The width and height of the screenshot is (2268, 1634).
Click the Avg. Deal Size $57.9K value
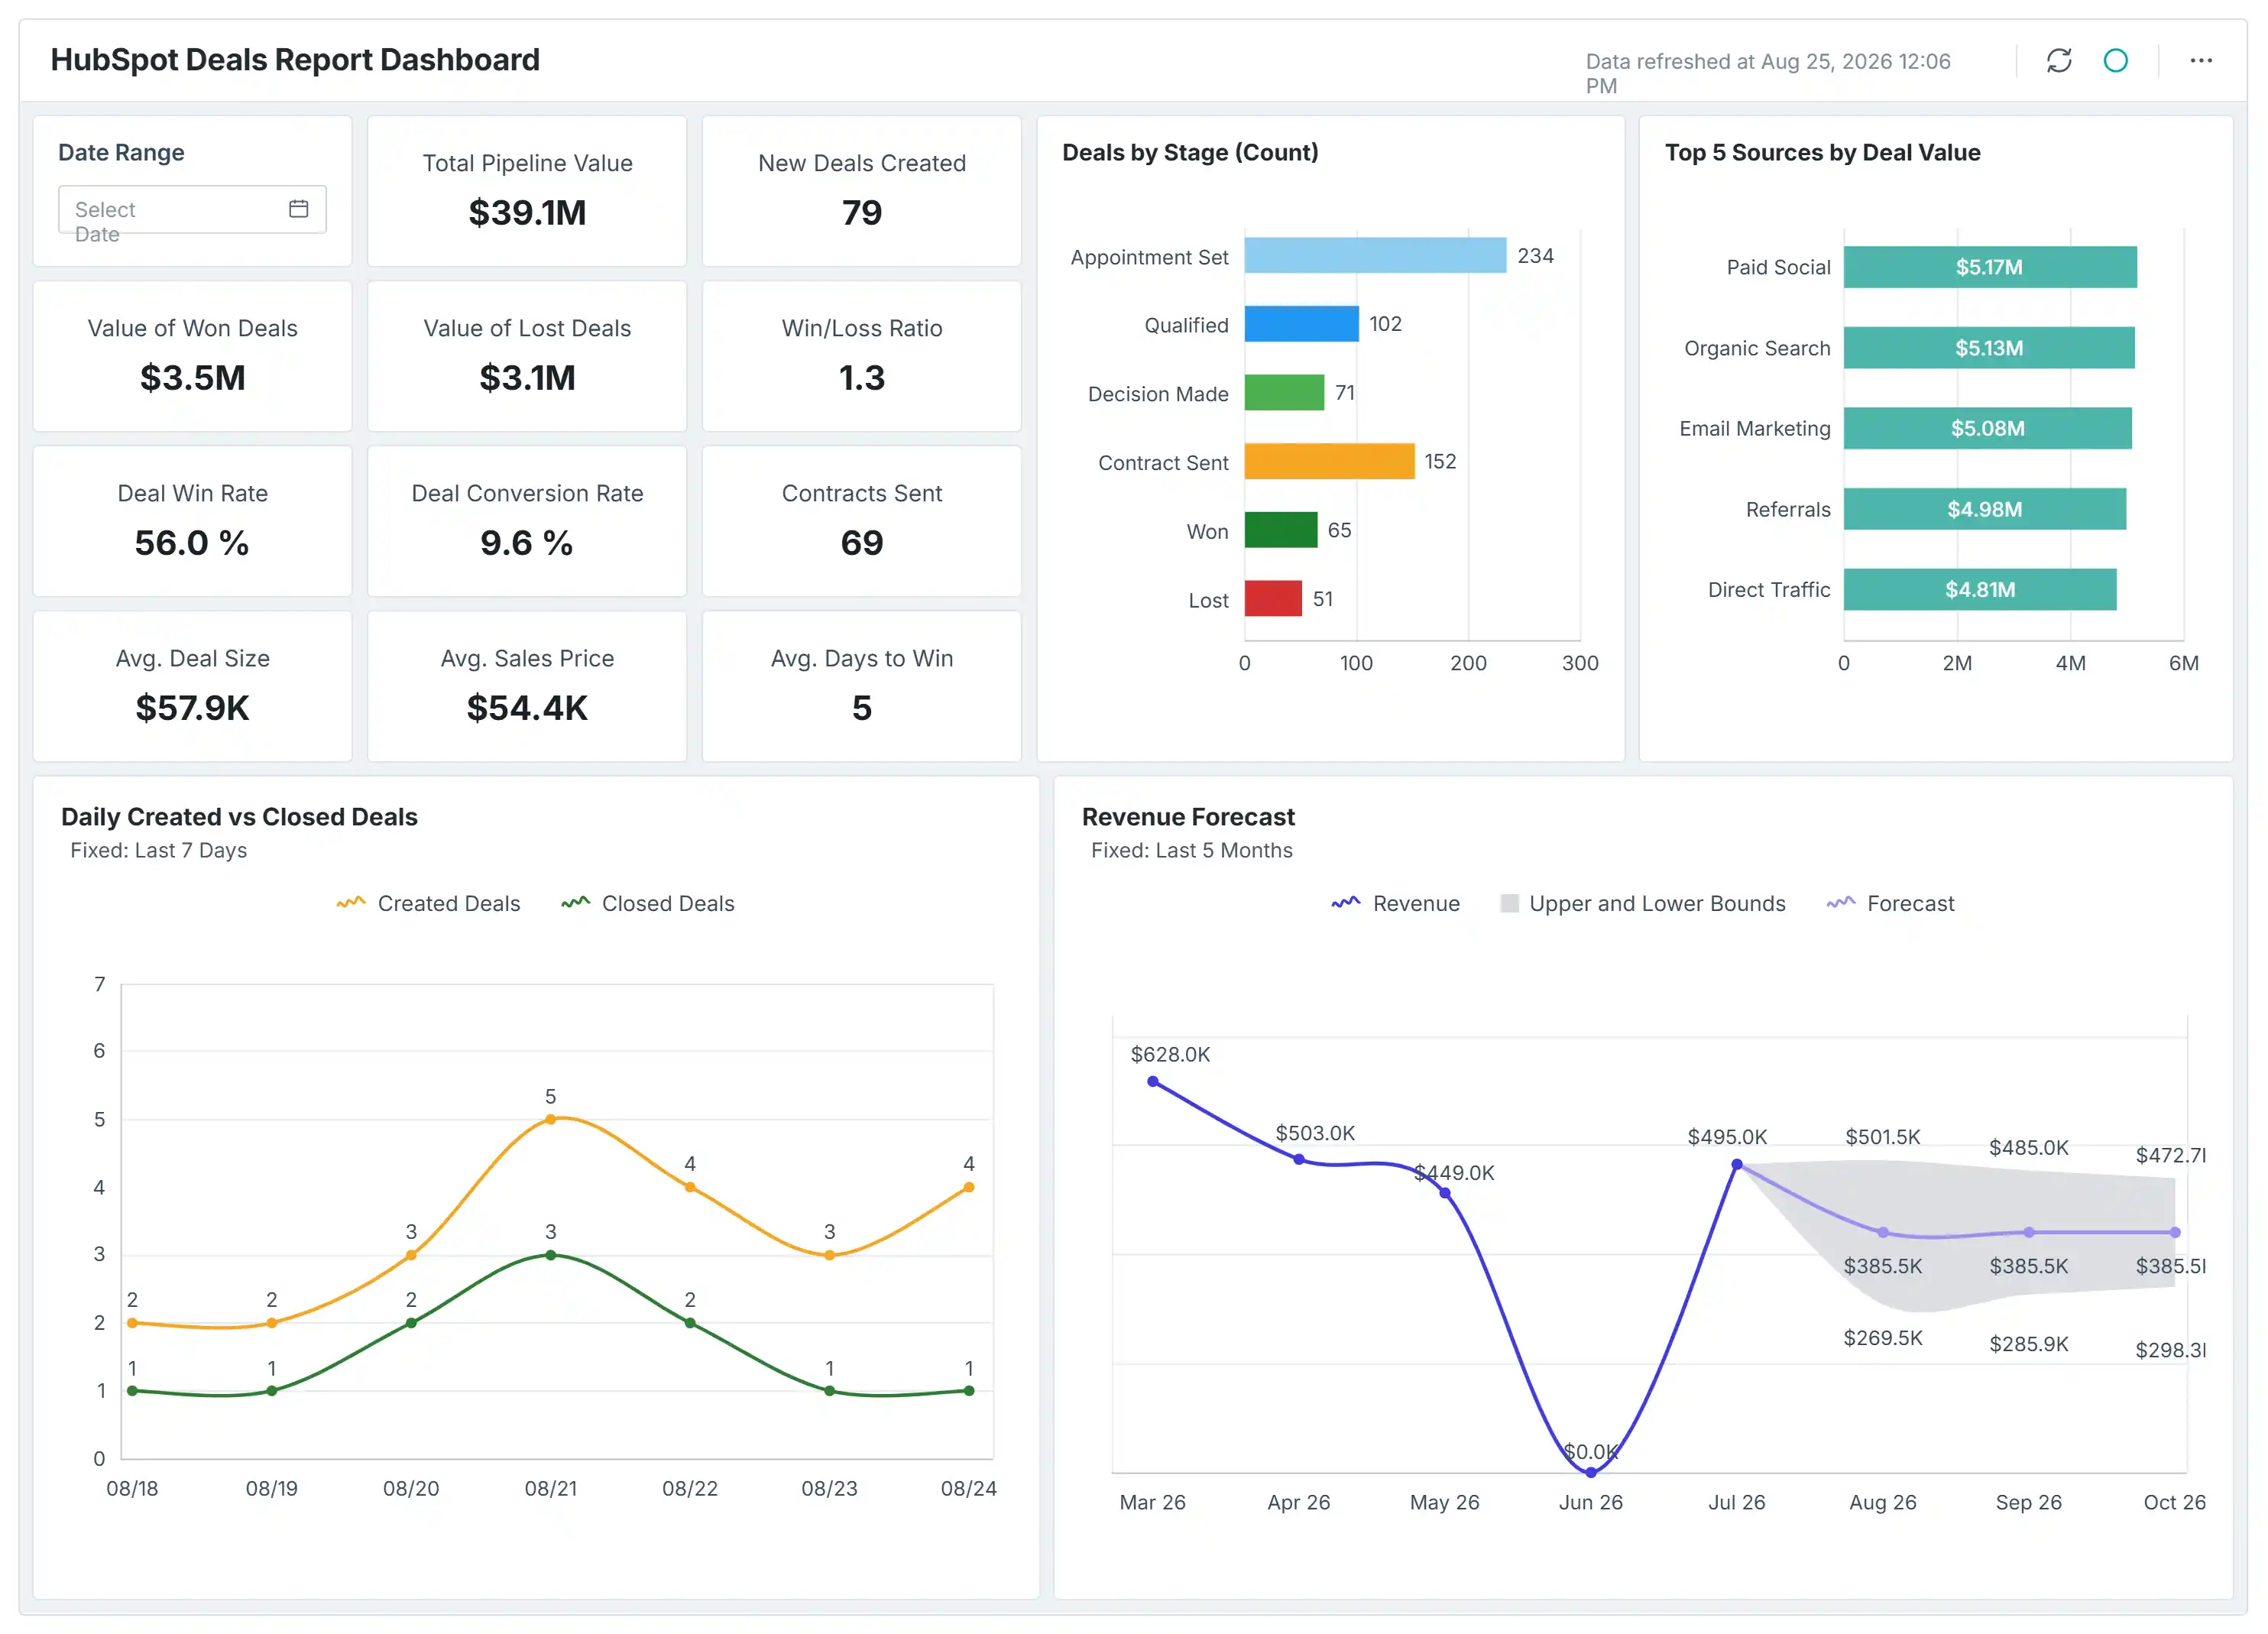[192, 708]
